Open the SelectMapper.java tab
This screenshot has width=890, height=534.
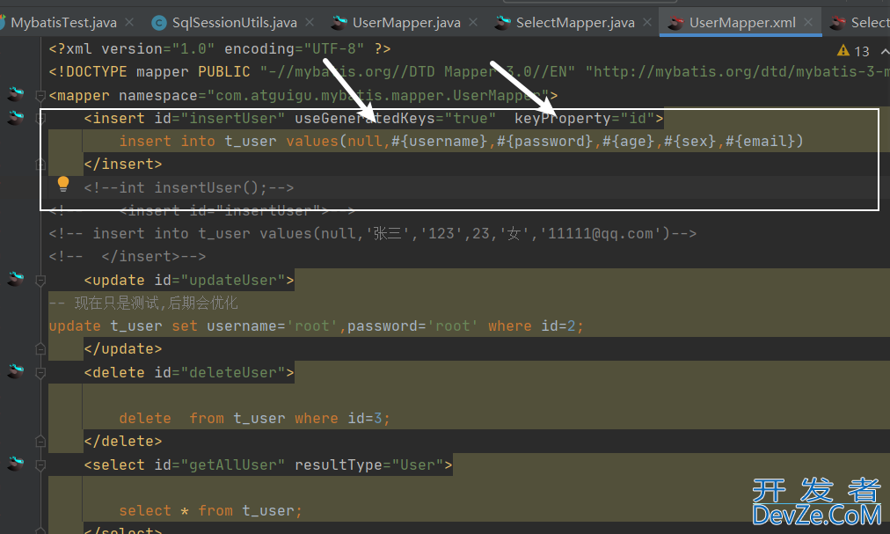click(x=575, y=23)
